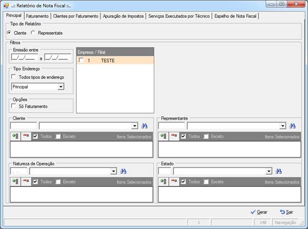Click the Emissão end date field
308x229 pixels.
[58, 57]
